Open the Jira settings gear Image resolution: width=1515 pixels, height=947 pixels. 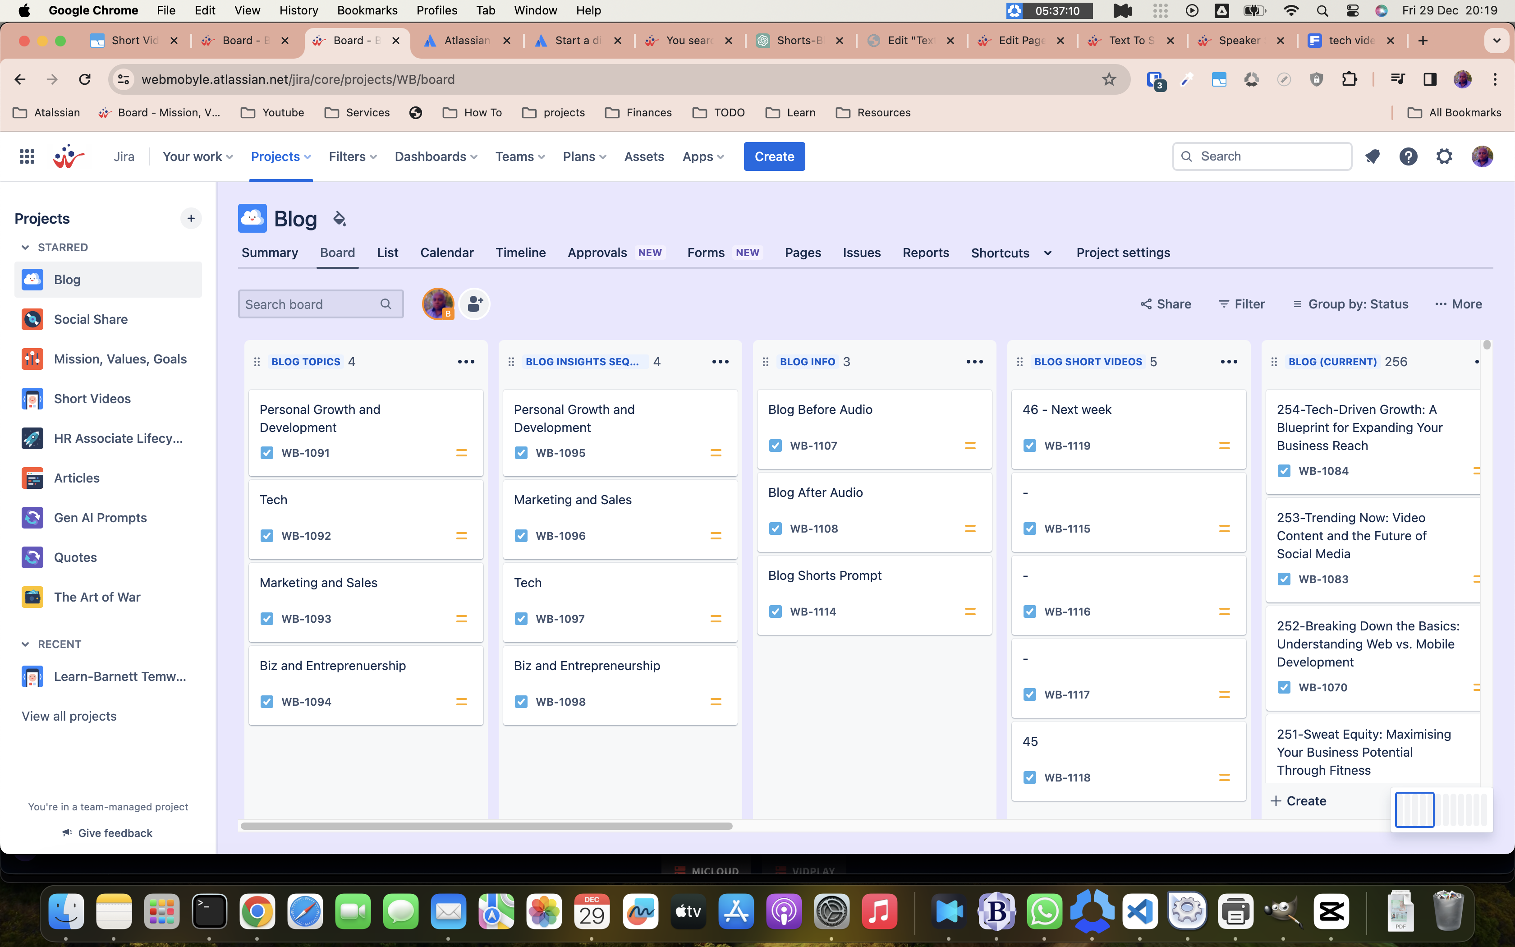point(1444,156)
